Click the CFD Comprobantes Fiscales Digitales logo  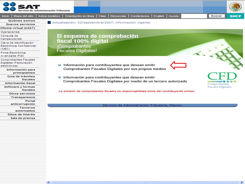tap(222, 80)
